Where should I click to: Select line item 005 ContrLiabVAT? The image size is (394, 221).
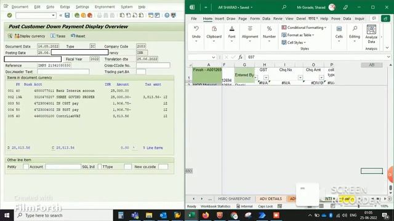coord(87,116)
